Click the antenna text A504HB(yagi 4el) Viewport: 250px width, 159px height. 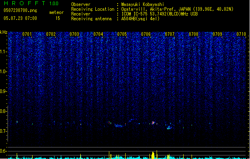140,19
